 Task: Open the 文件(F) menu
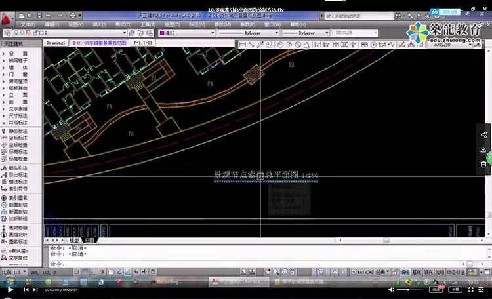[x=28, y=24]
